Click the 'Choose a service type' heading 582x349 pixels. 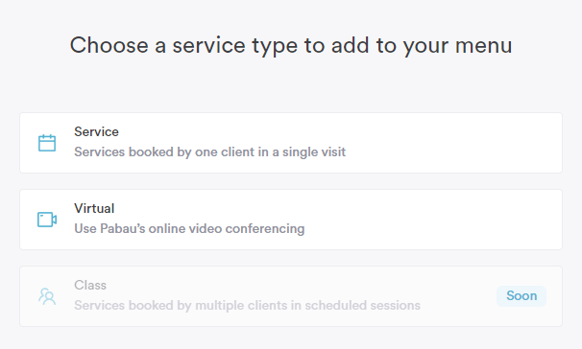291,46
